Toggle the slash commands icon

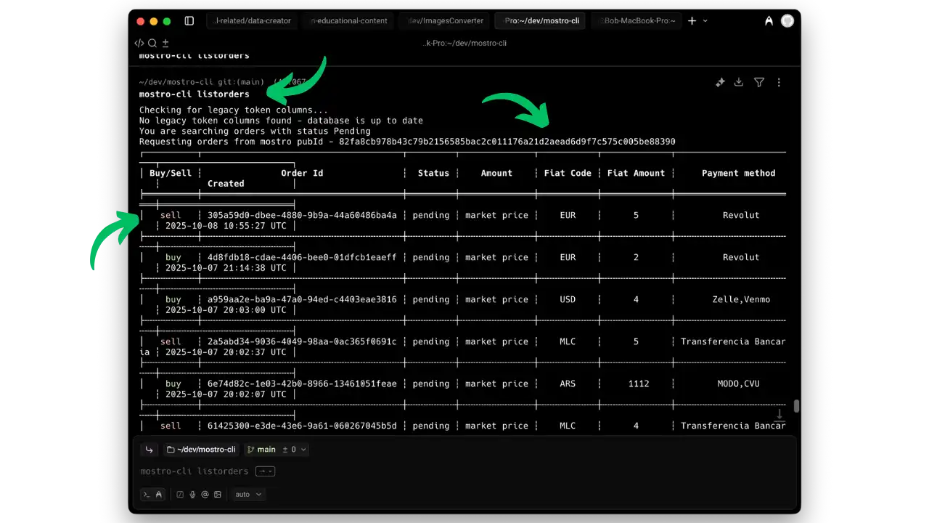(x=180, y=495)
